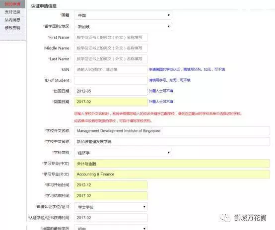Select 我的申请 in the sidebar menu
Screen dimensions: 275x230
pyautogui.click(x=12, y=4)
